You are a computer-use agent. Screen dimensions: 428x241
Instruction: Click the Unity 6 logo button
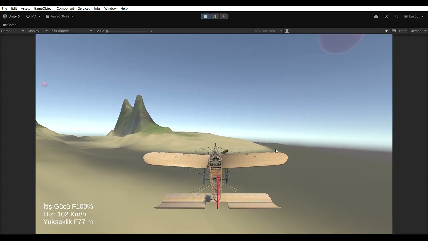point(11,16)
